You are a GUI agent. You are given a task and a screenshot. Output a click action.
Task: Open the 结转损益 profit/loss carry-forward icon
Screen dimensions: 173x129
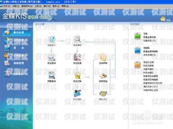(x=103, y=76)
